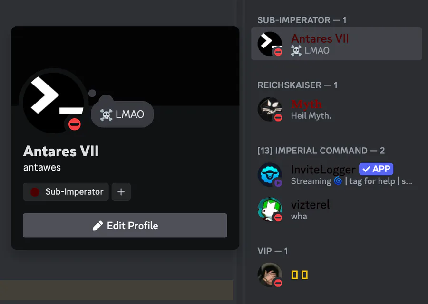Open the LMAO custom status bubble

point(122,114)
